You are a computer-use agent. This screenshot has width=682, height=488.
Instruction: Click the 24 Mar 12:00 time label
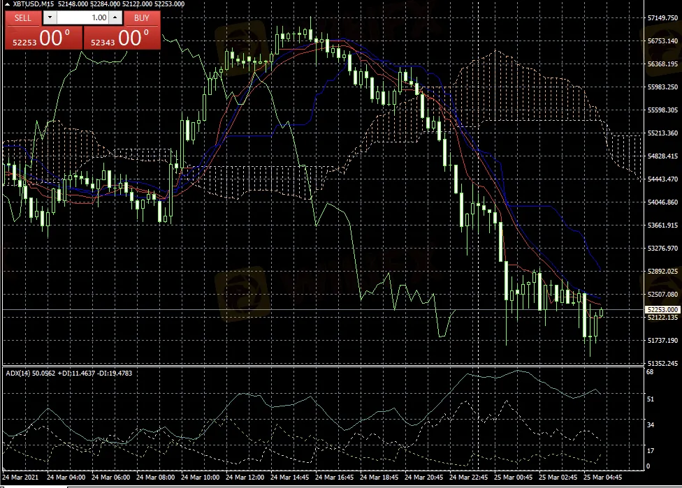coord(245,477)
